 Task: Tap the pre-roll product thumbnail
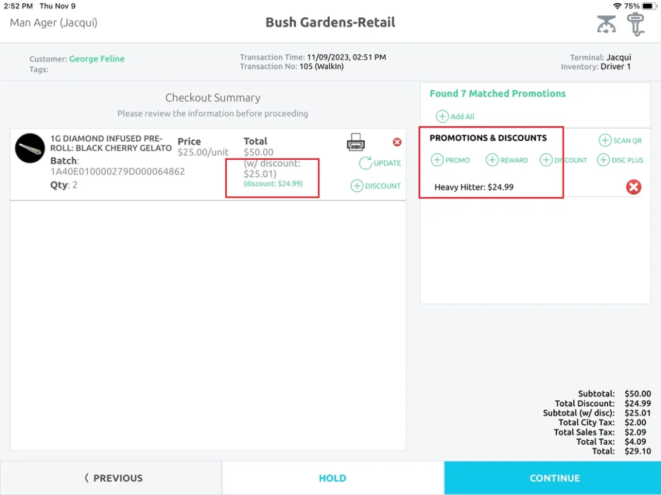pyautogui.click(x=30, y=148)
